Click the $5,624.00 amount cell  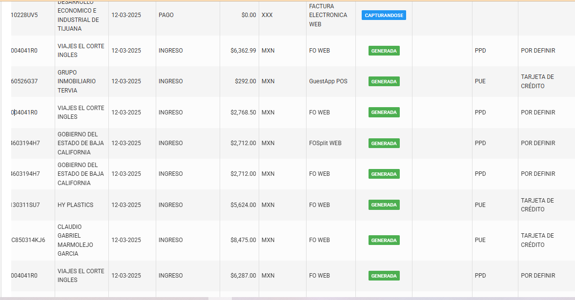[243, 205]
